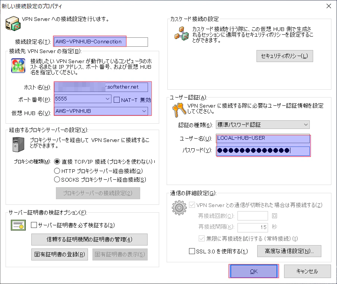Click the ユーザー名(U) label
Image resolution: width=337 pixels, height=284 pixels.
point(196,138)
